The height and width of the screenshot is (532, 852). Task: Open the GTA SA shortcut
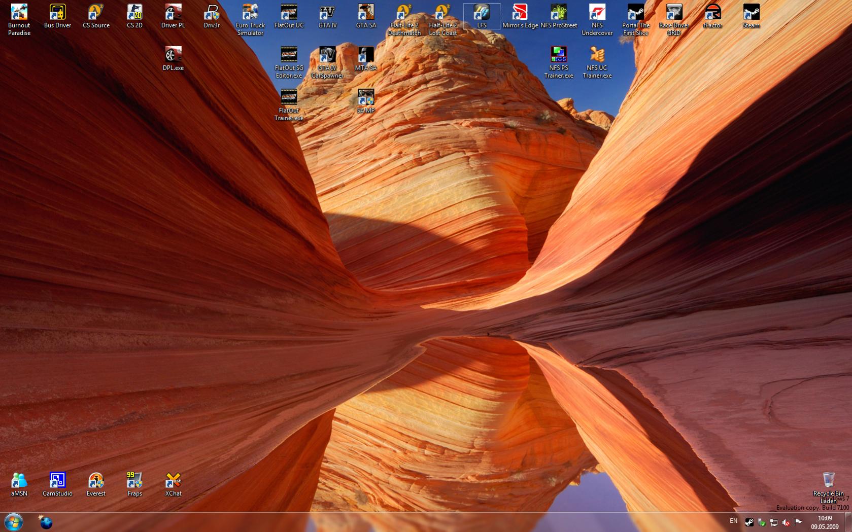point(366,16)
